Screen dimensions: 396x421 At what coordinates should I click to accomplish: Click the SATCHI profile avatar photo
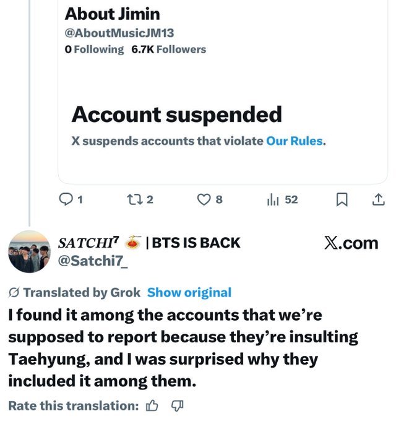tap(28, 252)
